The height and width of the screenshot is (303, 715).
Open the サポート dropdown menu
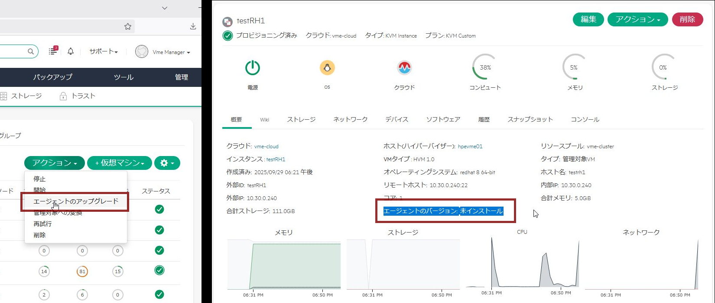(103, 51)
